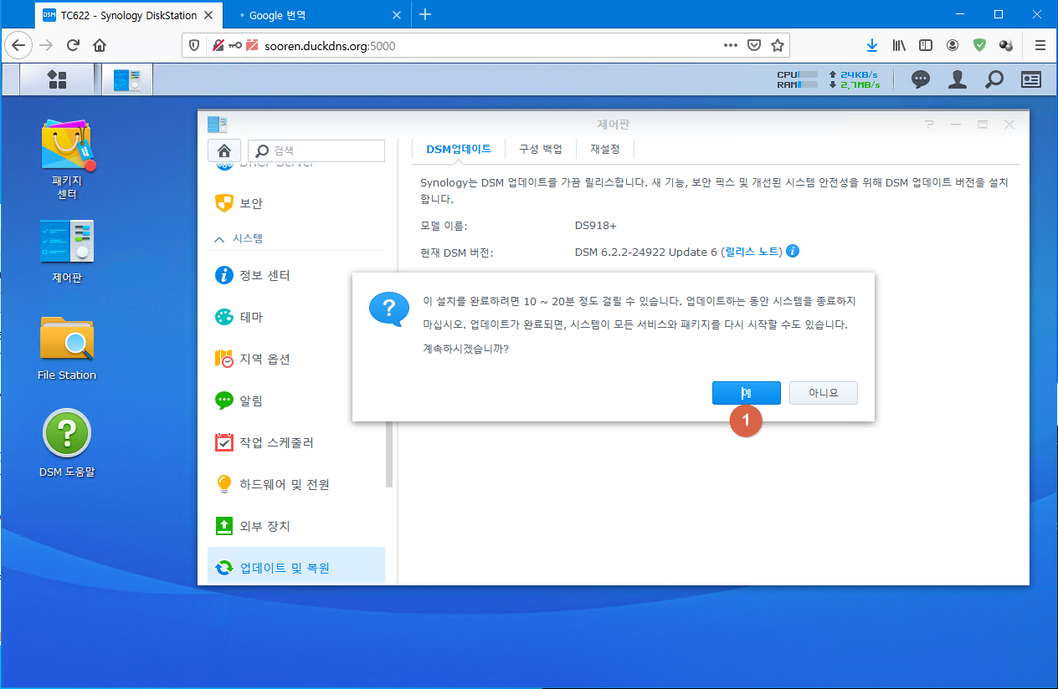The image size is (1058, 689).
Task: Switch to DSM업데이트 tab
Action: coord(459,149)
